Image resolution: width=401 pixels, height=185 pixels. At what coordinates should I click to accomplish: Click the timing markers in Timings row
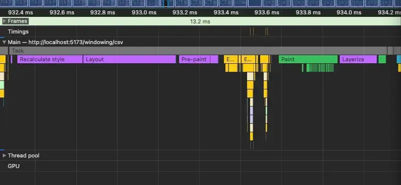point(259,32)
